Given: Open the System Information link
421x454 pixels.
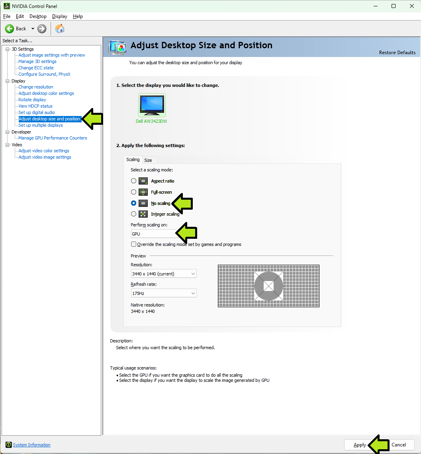Looking at the screenshot, I should pos(31,445).
